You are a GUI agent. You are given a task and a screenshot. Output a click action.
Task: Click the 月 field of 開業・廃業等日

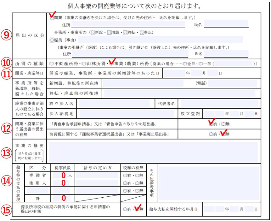click(196, 73)
